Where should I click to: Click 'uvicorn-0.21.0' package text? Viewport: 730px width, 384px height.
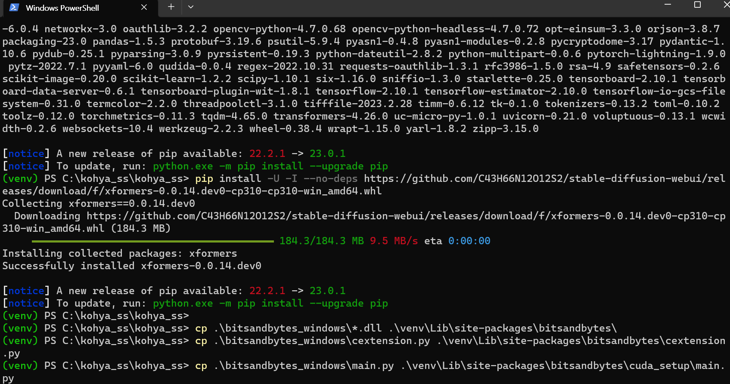544,116
